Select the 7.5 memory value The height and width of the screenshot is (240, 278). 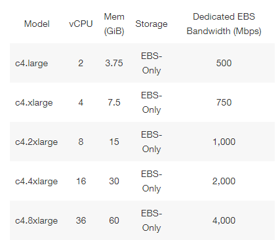(114, 102)
